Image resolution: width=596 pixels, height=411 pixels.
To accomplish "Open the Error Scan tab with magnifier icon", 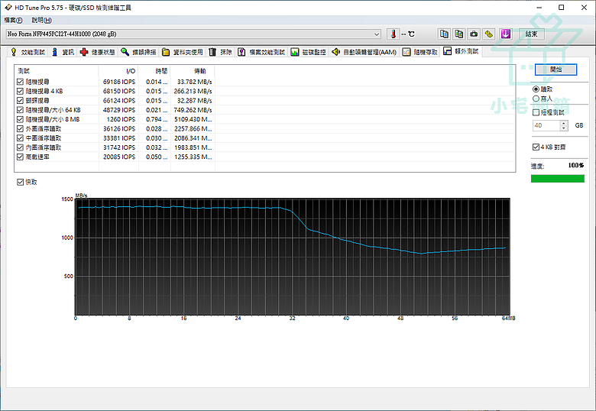I will [138, 52].
